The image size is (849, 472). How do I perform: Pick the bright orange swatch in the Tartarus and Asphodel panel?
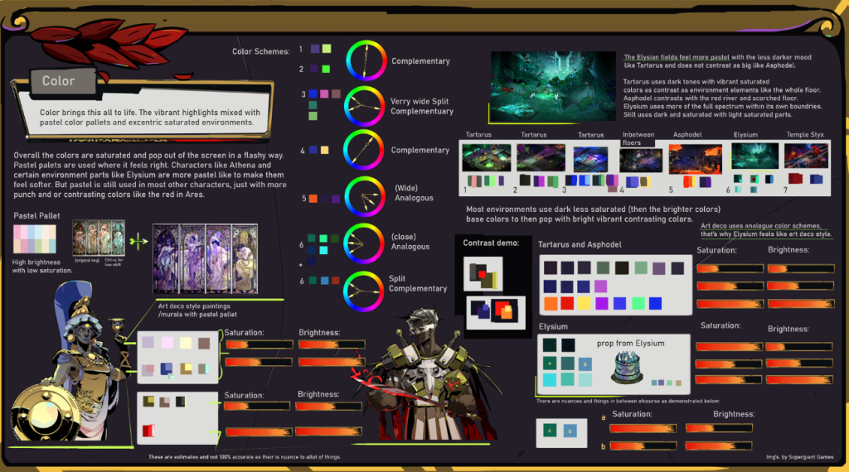pos(551,303)
